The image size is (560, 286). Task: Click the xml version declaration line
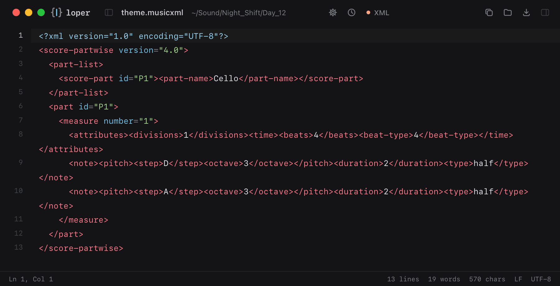133,36
